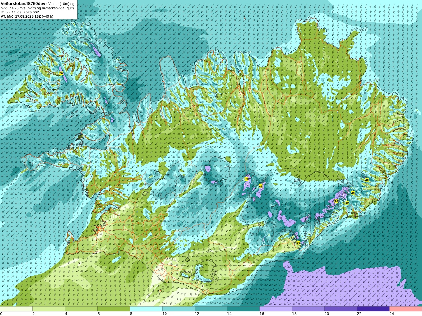Click the 12–14 m/s teal legend swatch
Screen dimensions: 422x316
[211, 309]
